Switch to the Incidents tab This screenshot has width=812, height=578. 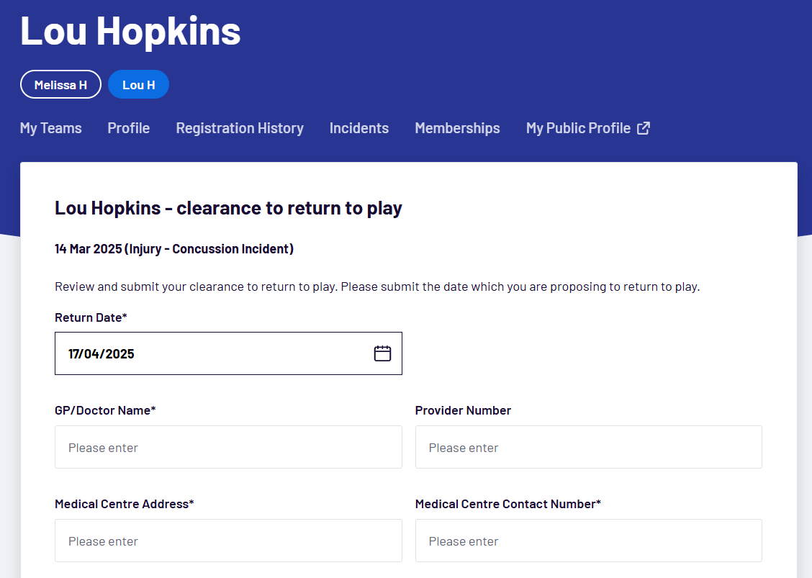point(359,128)
